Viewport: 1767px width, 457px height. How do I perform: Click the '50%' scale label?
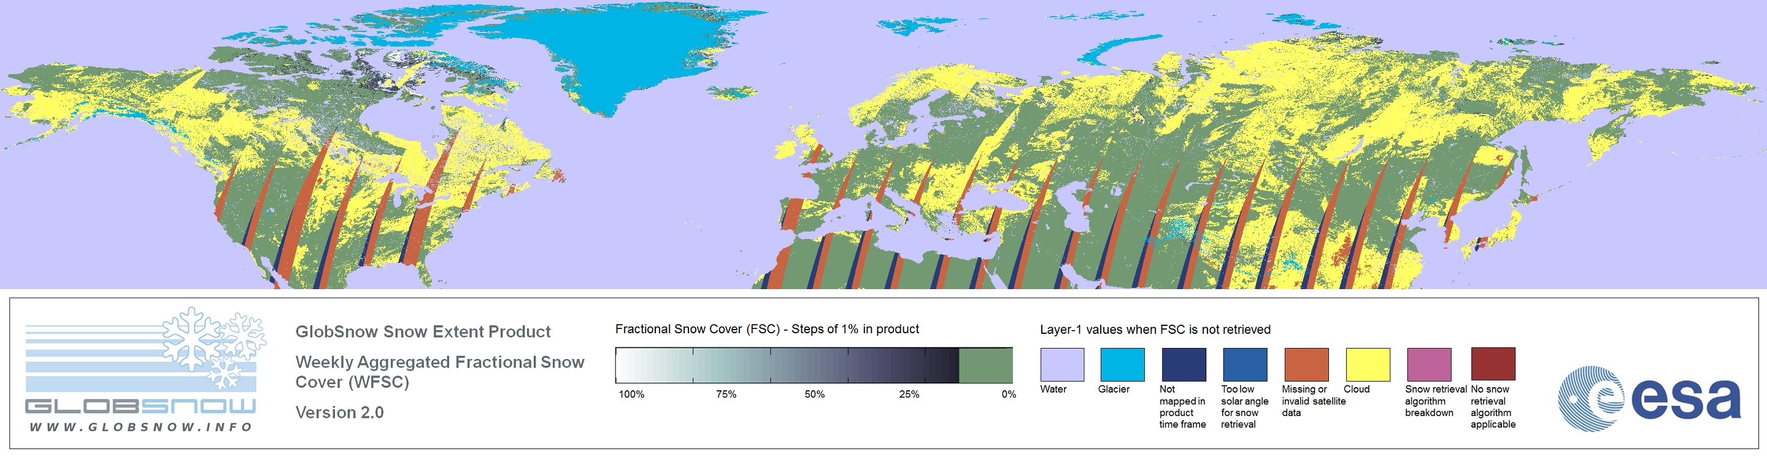pos(814,394)
